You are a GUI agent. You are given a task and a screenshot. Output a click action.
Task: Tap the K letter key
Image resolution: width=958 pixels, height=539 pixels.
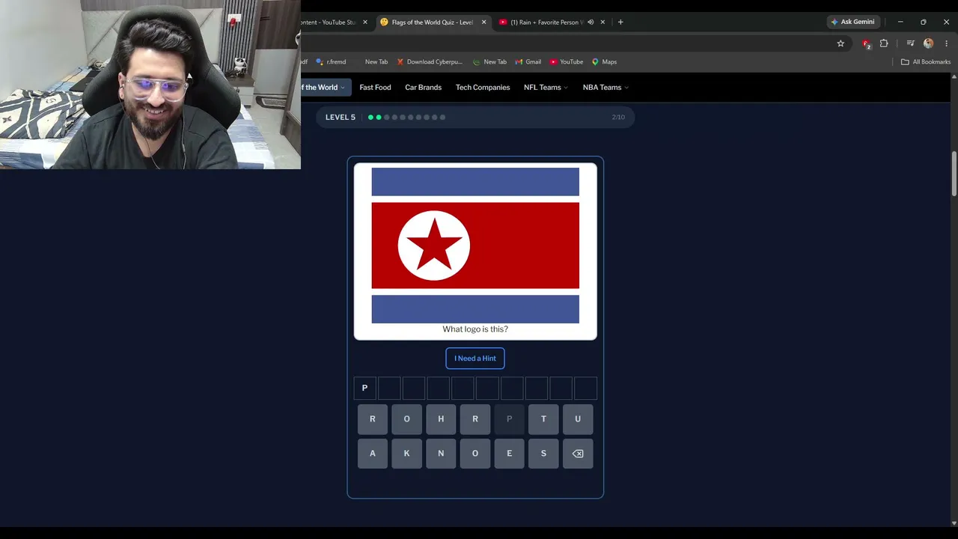406,454
